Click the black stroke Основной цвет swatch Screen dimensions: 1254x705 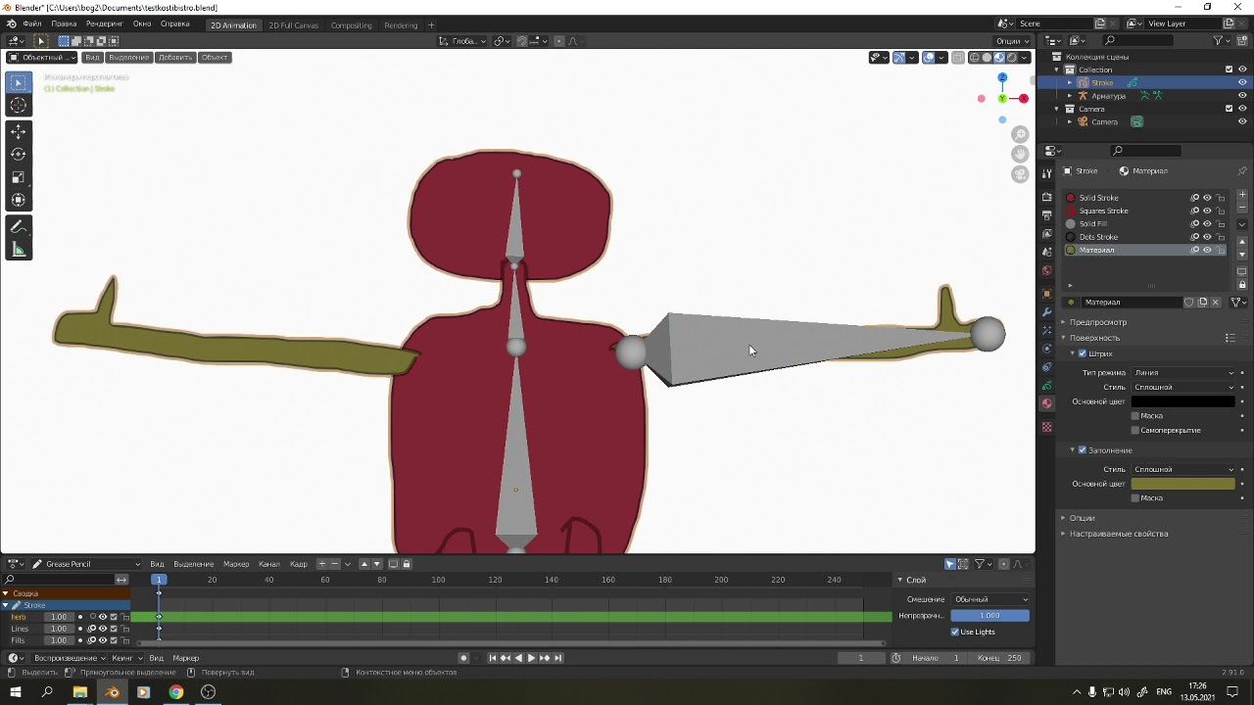pos(1183,401)
